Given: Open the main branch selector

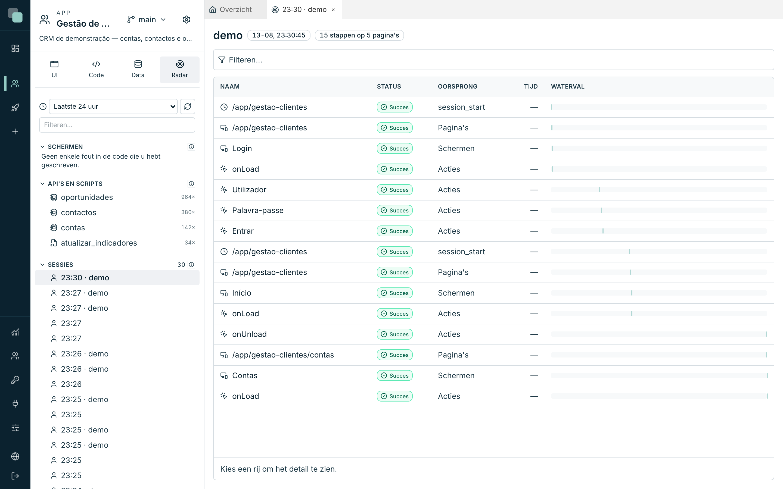Looking at the screenshot, I should (x=147, y=20).
